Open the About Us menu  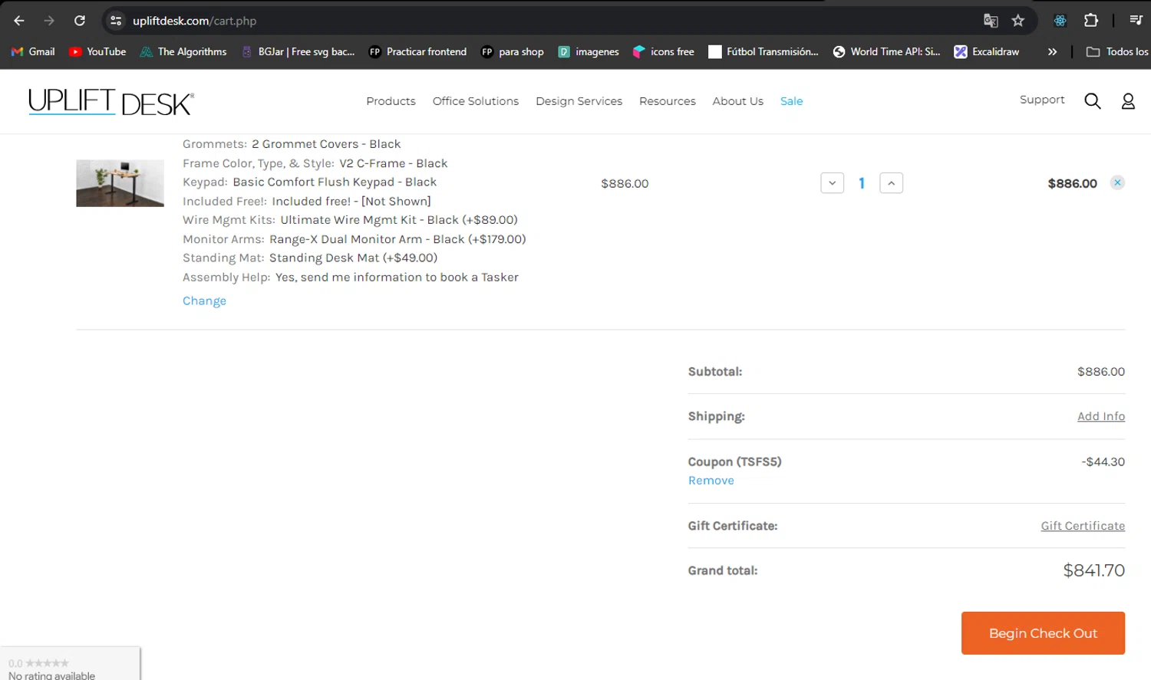(x=738, y=101)
